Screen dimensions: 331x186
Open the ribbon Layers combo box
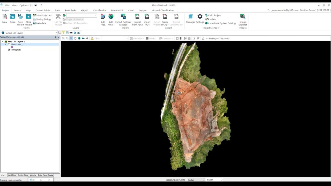tap(82, 15)
